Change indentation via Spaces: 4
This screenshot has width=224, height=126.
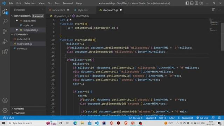pyautogui.click(x=151, y=118)
